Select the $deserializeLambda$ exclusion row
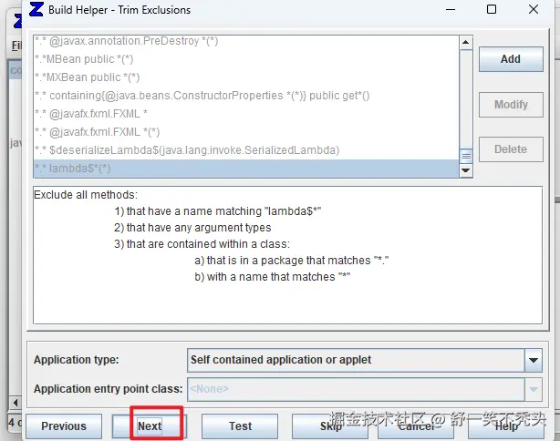560x441 pixels. pos(246,150)
